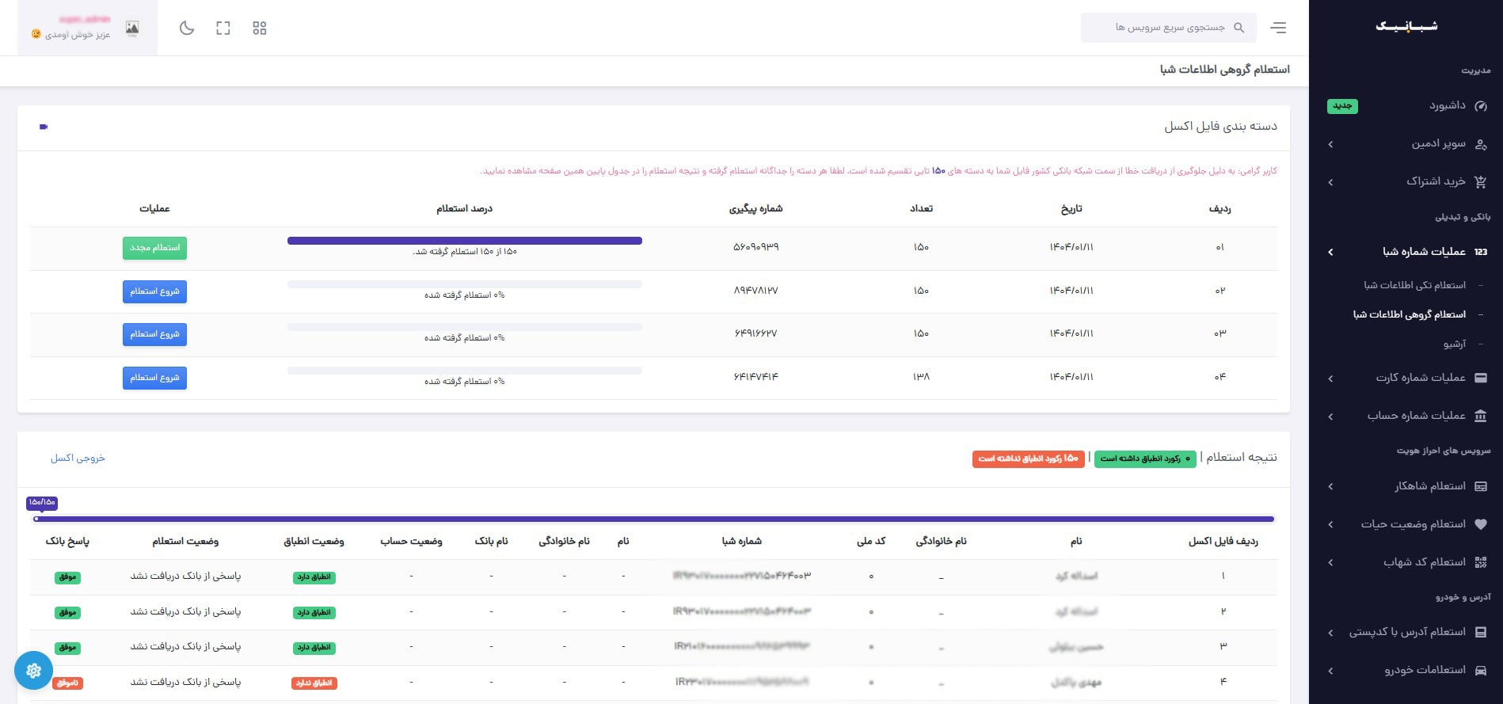
Task: Click استعلام وضعیت حیات heart icon
Action: pyautogui.click(x=1481, y=524)
